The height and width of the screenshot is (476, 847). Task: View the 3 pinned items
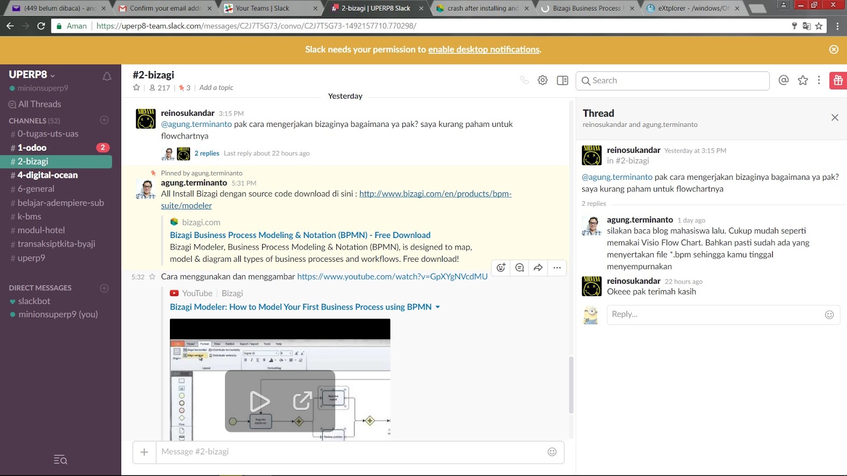(x=185, y=88)
